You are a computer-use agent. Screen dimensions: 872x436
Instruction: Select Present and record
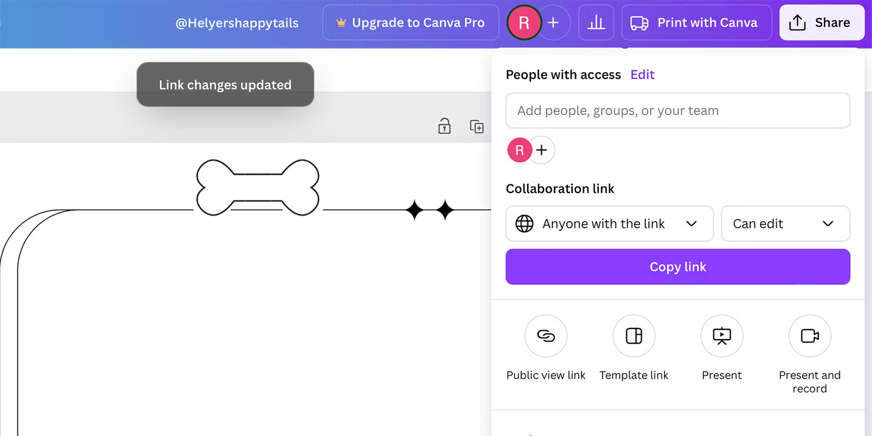pos(809,336)
